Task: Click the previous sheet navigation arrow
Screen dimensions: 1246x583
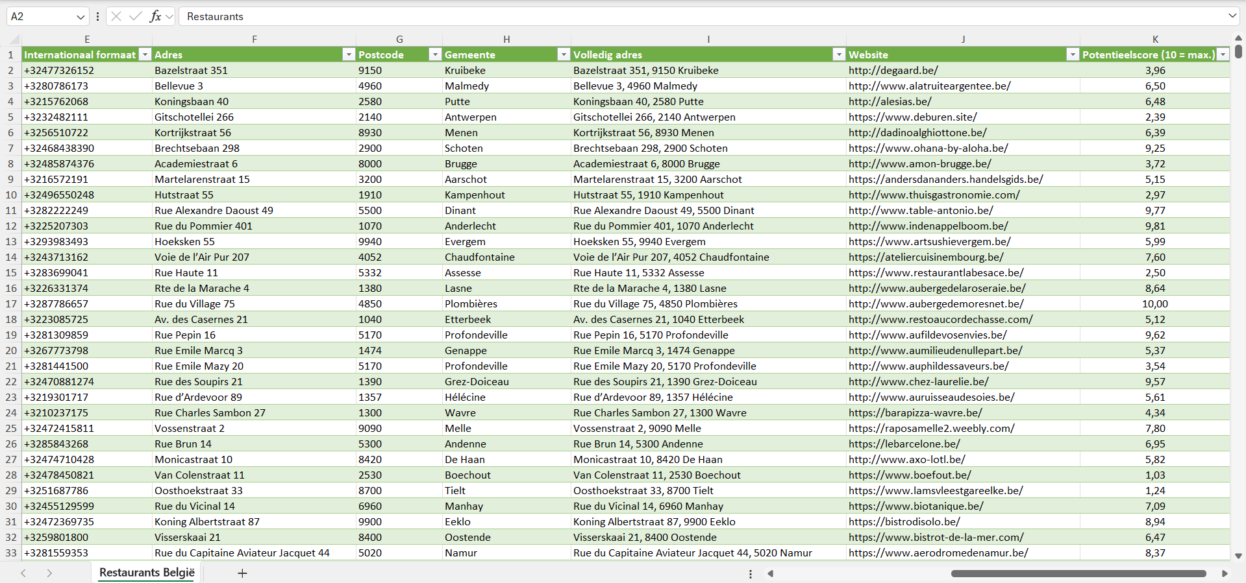Action: [23, 573]
